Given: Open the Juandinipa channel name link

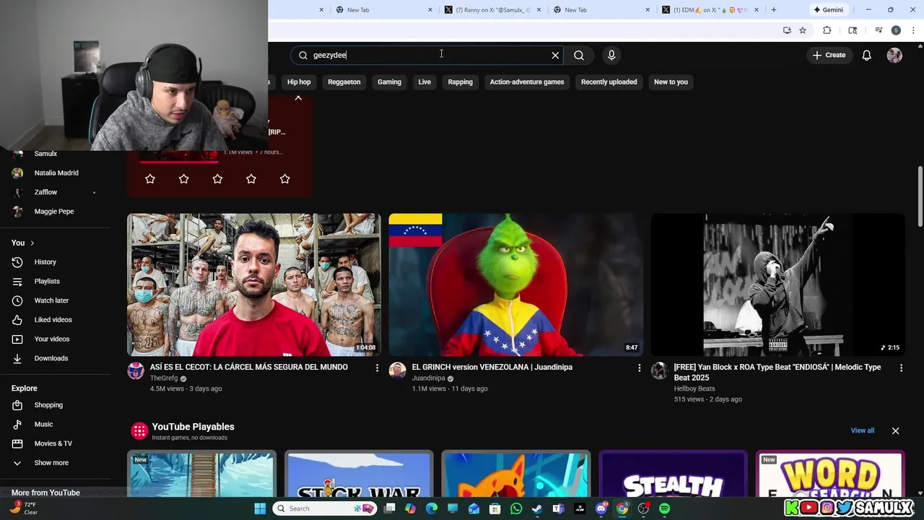Looking at the screenshot, I should coord(429,378).
